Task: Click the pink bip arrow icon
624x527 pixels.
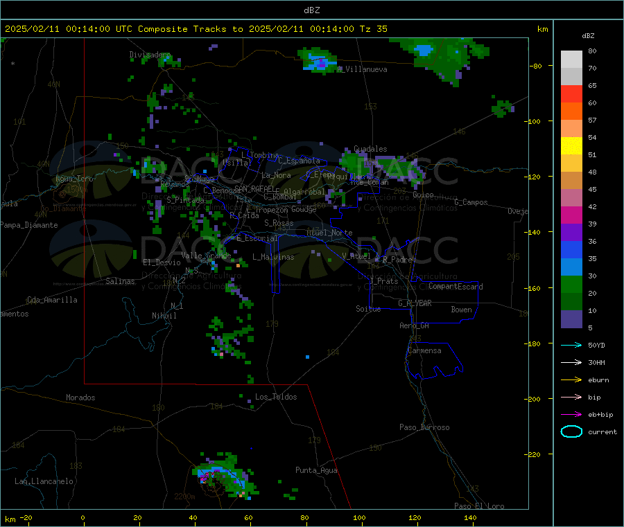Action: click(x=571, y=397)
